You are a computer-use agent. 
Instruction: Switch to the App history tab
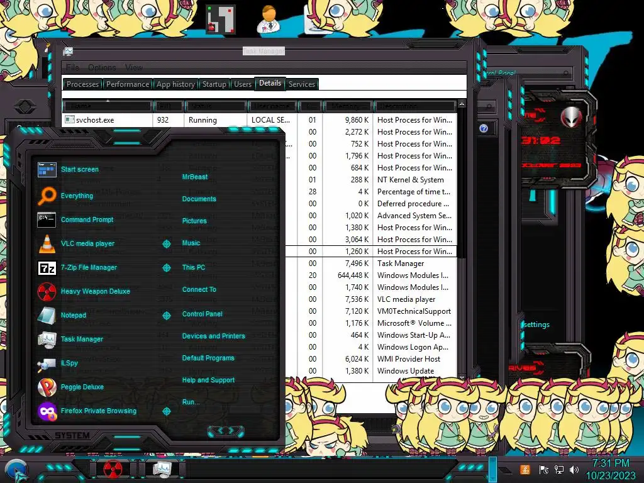click(175, 84)
